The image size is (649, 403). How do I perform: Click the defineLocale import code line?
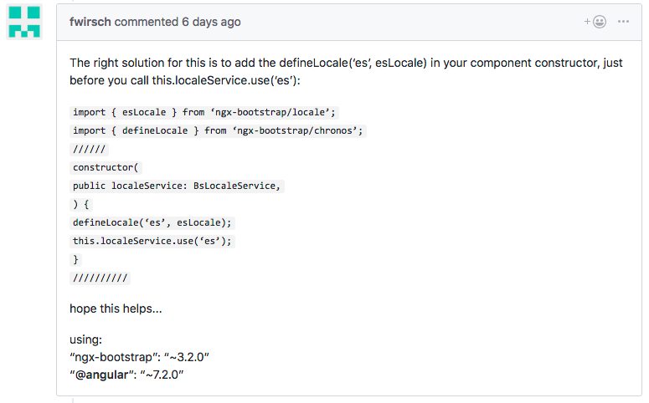(219, 130)
